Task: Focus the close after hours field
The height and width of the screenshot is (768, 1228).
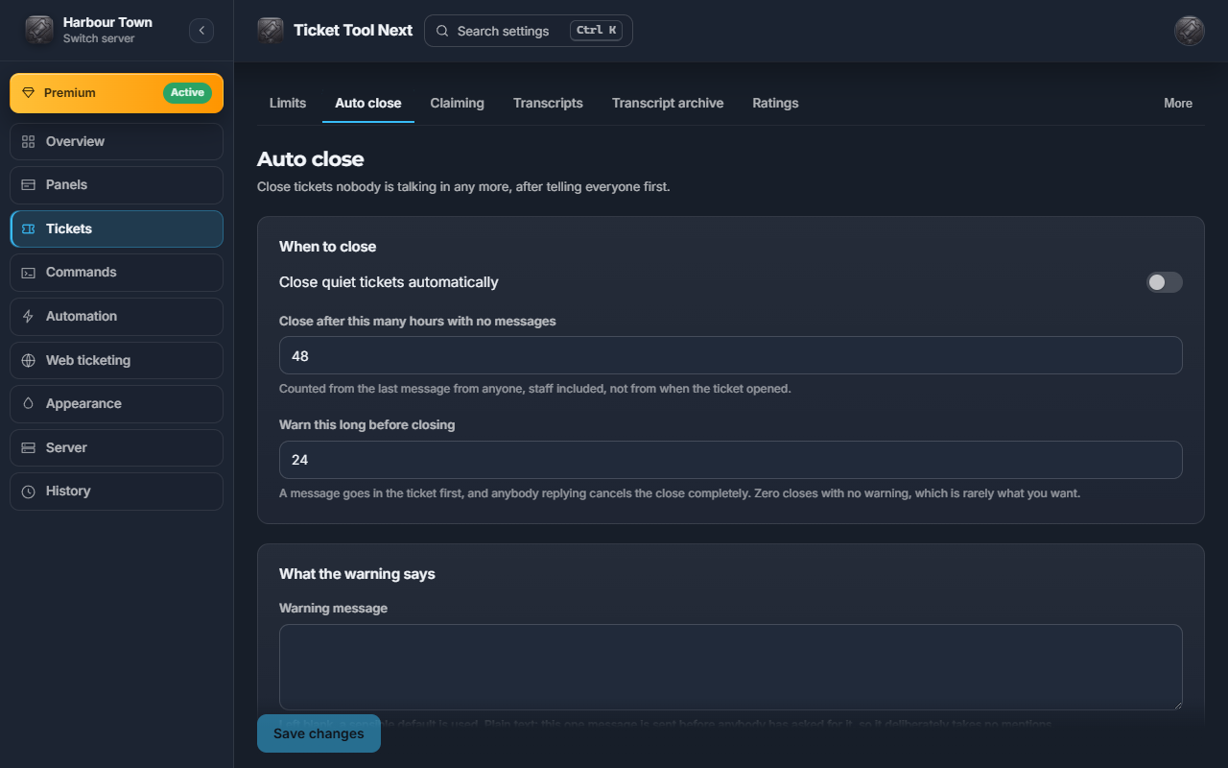Action: 731,355
